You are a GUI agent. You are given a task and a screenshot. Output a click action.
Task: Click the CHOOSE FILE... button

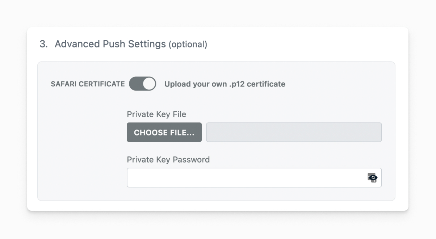(164, 132)
